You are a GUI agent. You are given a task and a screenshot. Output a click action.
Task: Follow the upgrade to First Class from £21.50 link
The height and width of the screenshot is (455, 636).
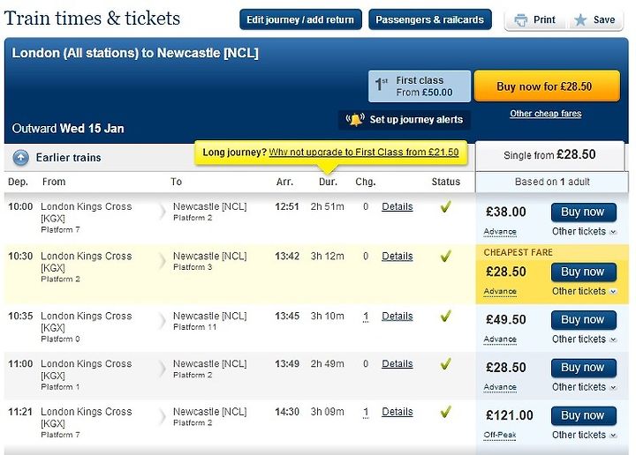coord(364,153)
